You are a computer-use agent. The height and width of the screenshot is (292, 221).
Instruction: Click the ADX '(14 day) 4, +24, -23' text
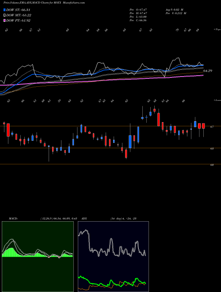click(123, 219)
